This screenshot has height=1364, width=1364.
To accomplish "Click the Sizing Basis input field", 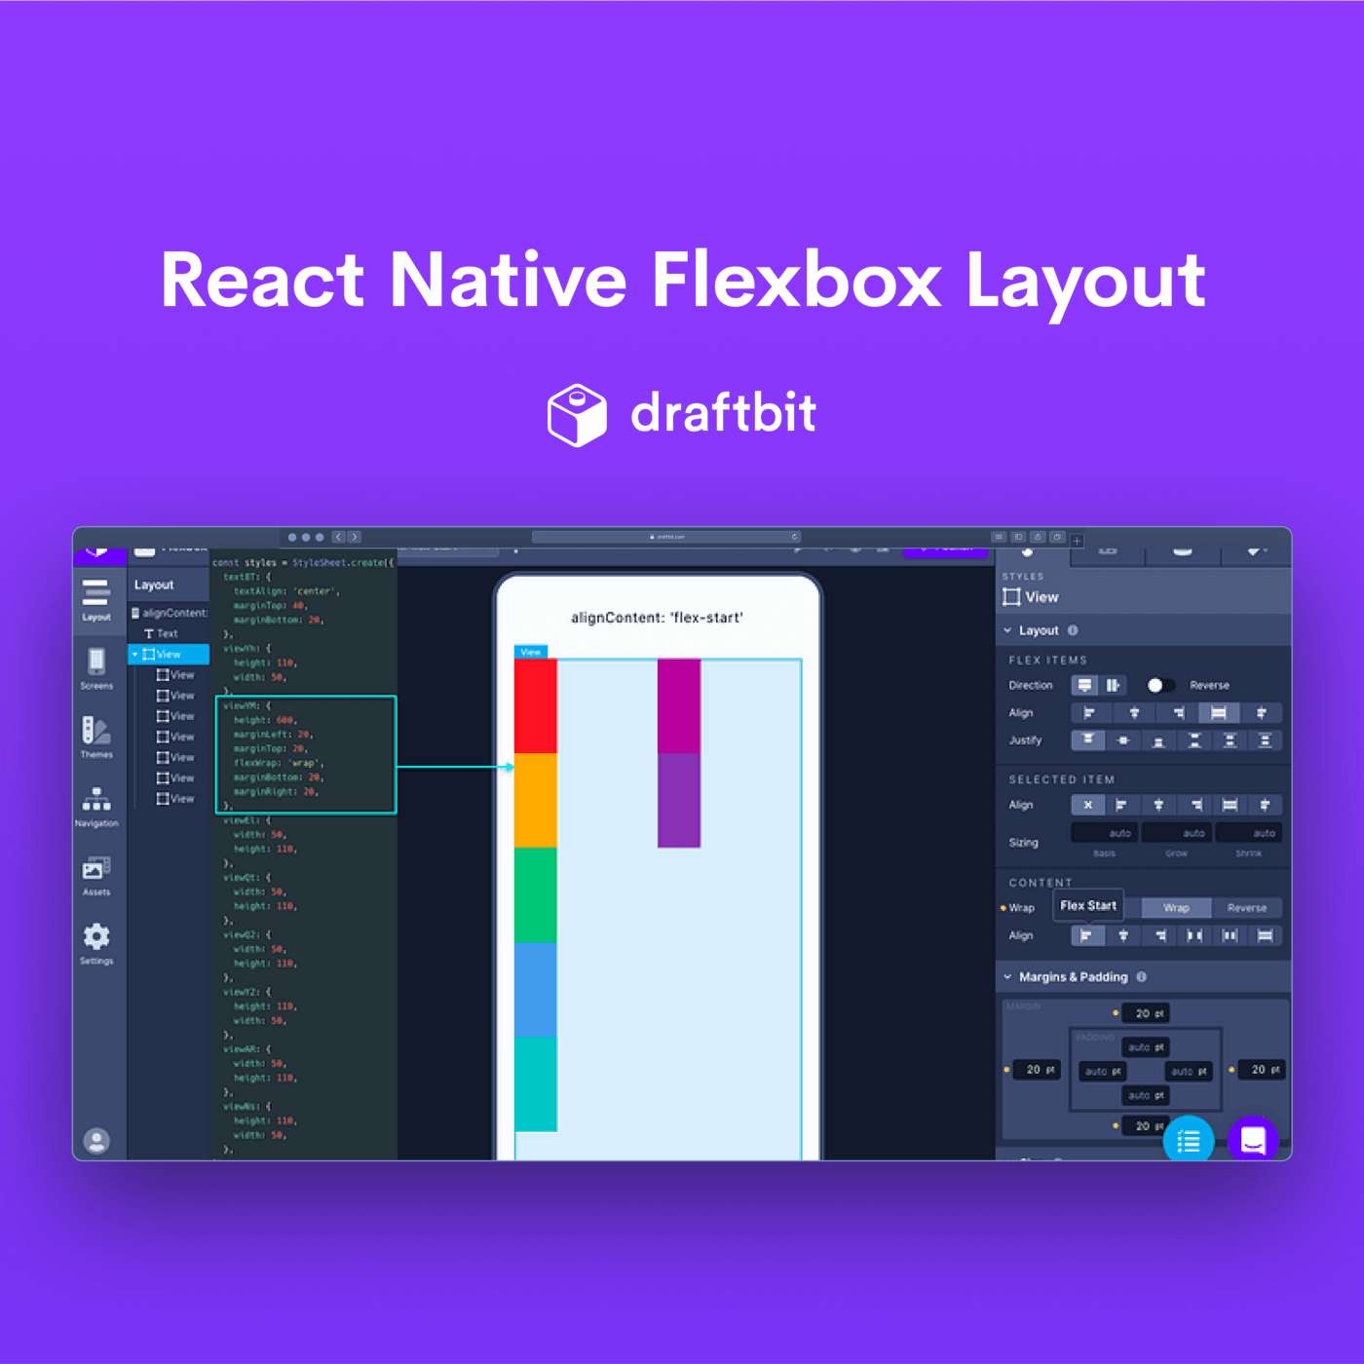I will tap(1105, 833).
